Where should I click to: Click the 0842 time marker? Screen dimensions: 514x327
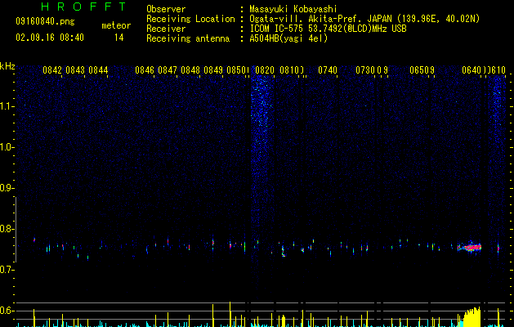pyautogui.click(x=52, y=70)
